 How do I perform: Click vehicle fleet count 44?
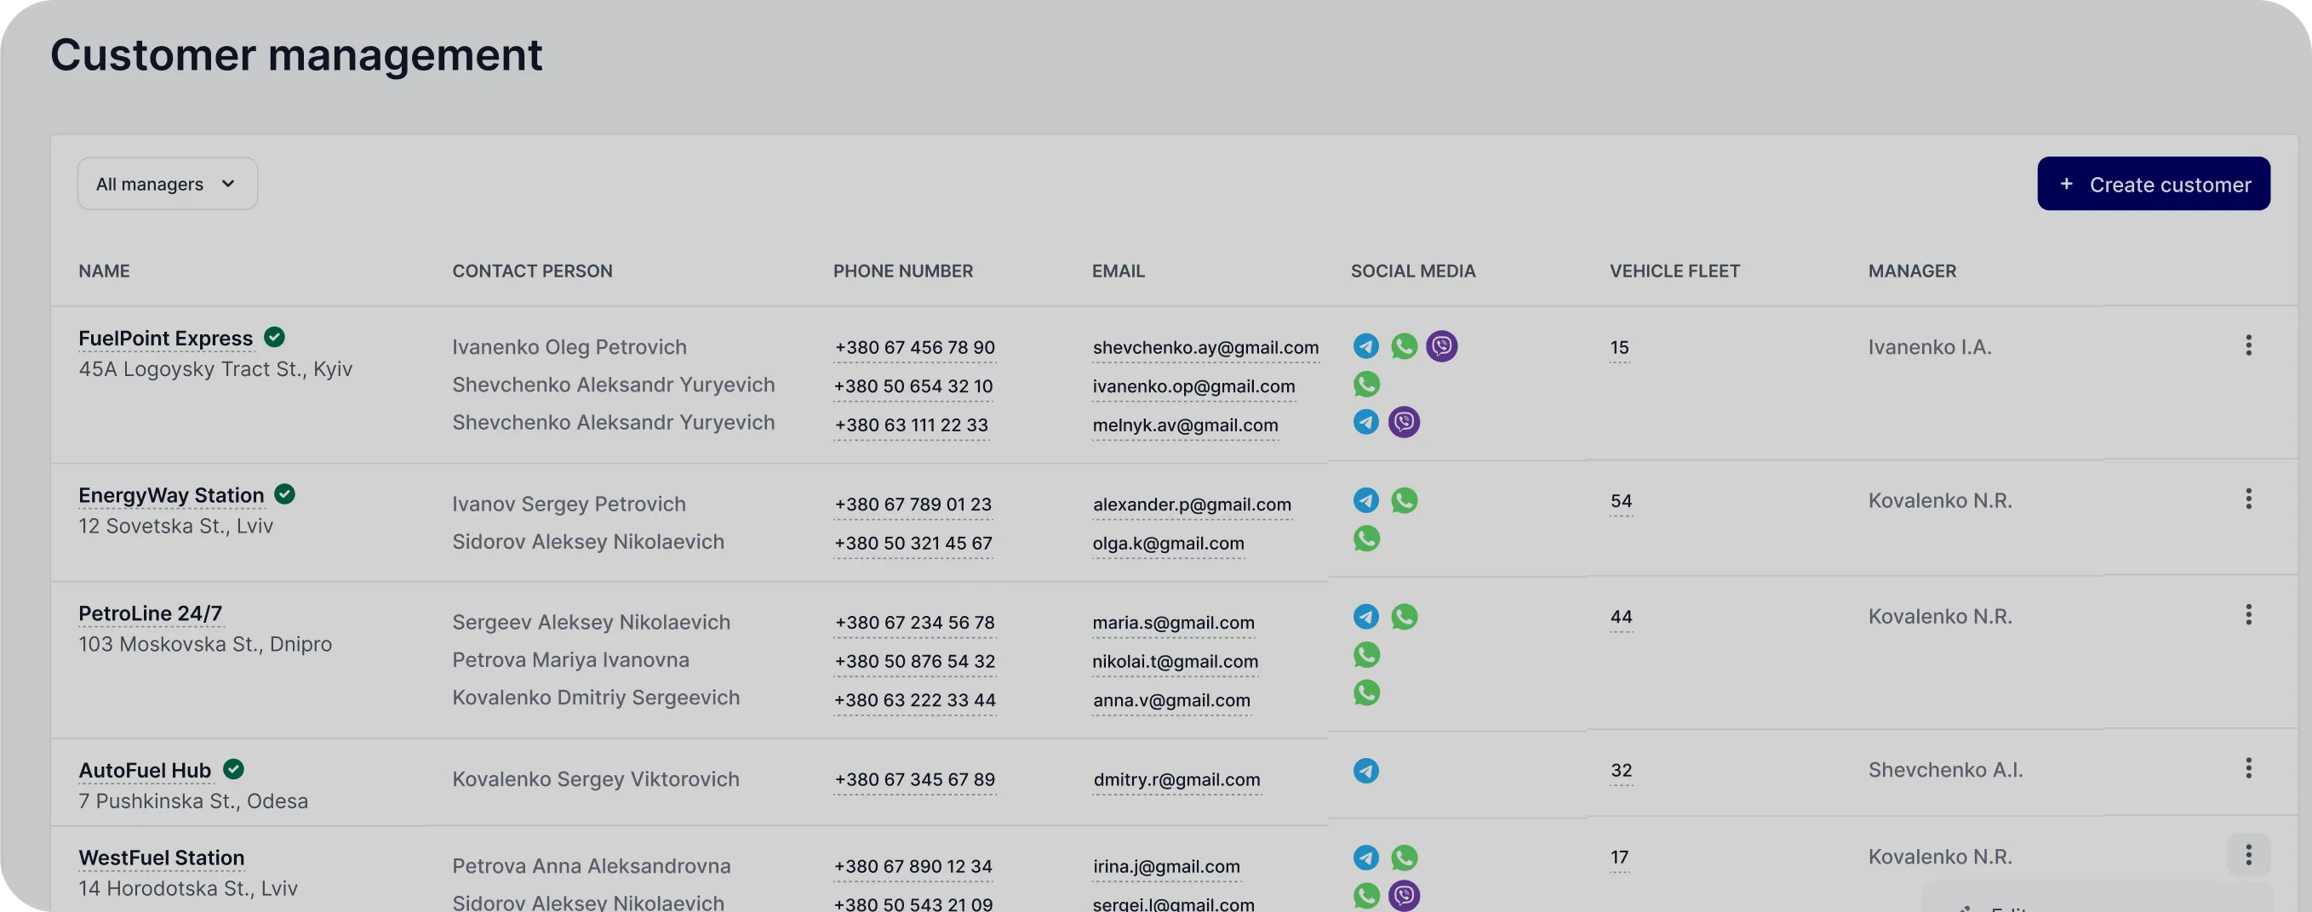pos(1621,617)
